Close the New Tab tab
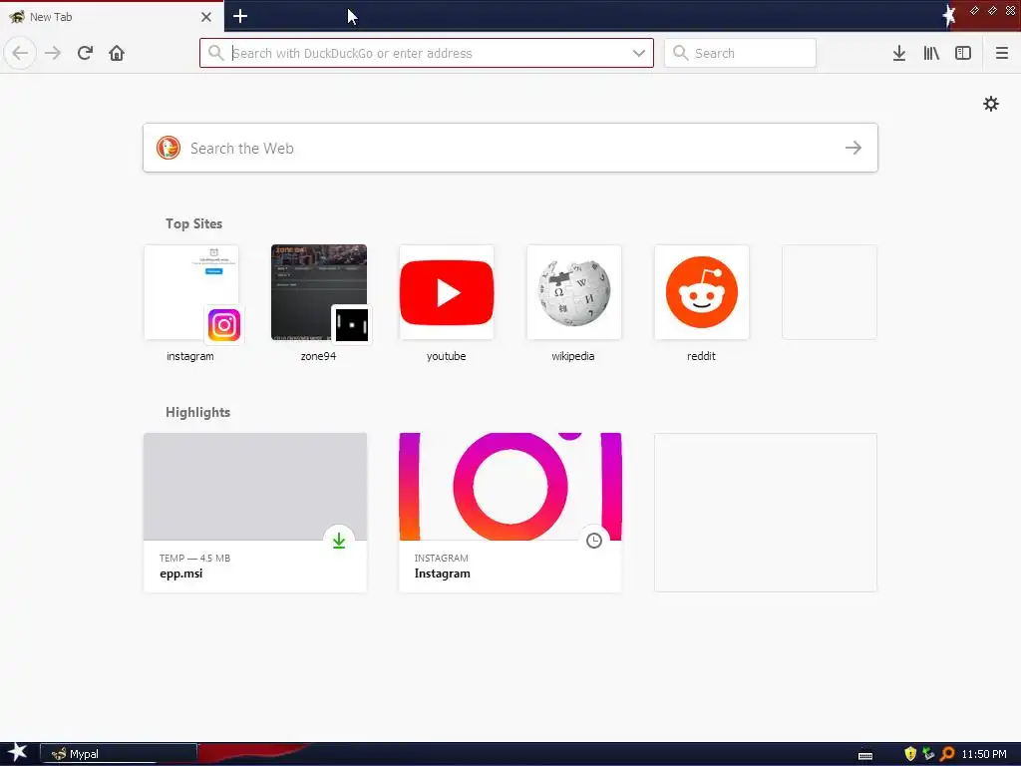This screenshot has height=766, width=1021. point(206,17)
